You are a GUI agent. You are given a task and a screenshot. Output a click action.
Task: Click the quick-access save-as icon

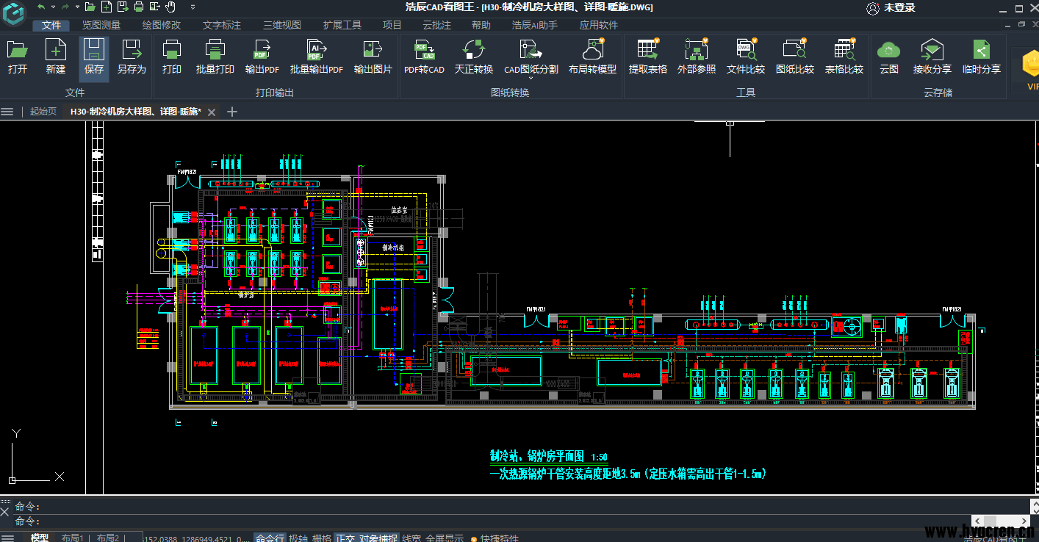[x=122, y=7]
